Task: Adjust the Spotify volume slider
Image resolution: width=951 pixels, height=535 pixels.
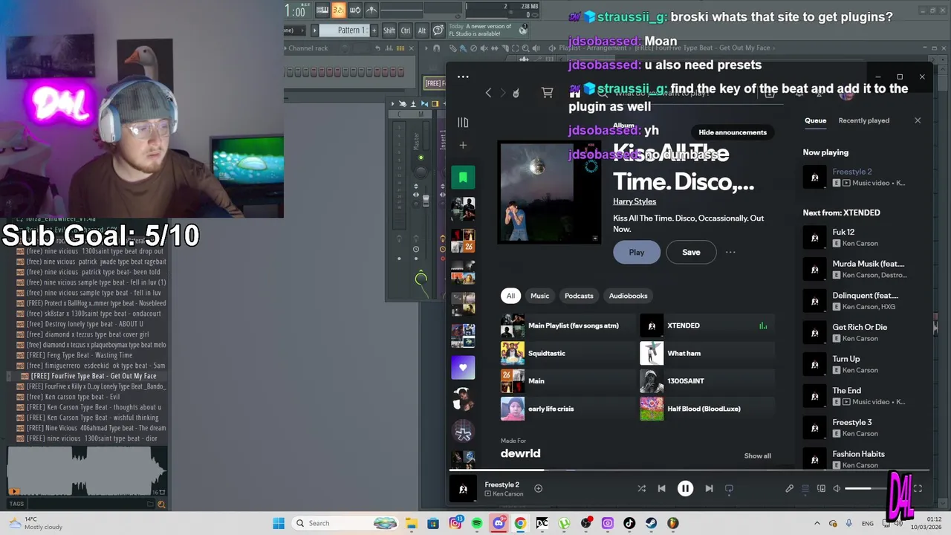Action: click(x=868, y=488)
